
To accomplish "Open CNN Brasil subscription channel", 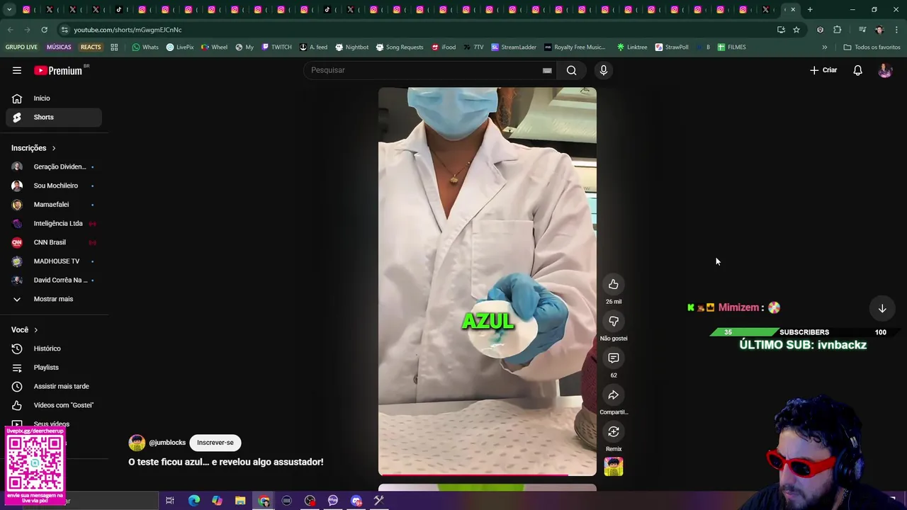I will tap(54, 242).
